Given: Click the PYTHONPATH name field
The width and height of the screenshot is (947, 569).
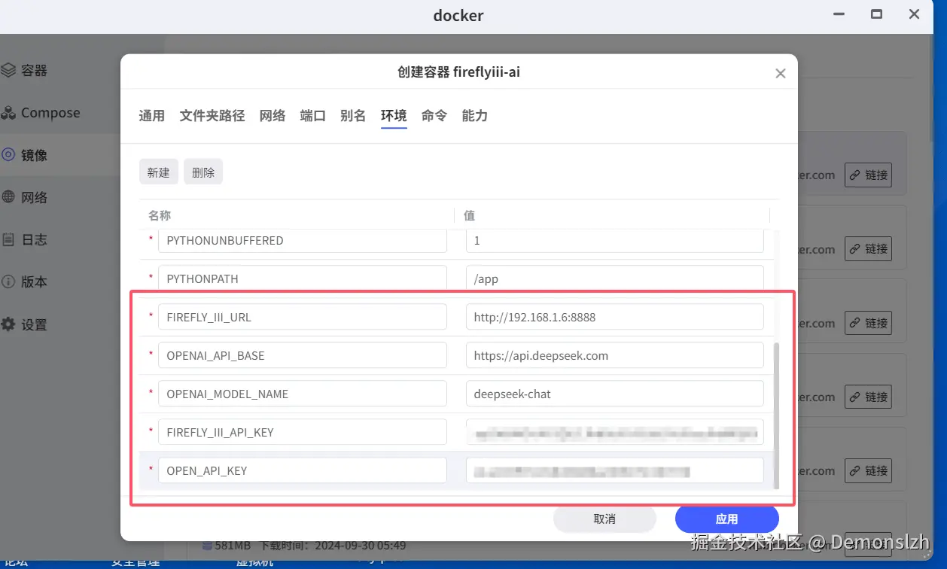Looking at the screenshot, I should point(303,278).
